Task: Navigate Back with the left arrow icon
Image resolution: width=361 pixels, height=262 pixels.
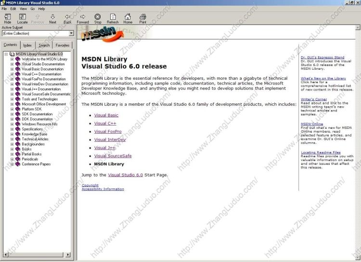Action: tap(67, 17)
